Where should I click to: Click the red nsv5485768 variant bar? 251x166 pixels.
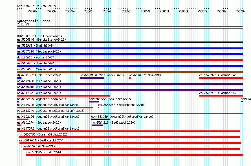point(129,137)
